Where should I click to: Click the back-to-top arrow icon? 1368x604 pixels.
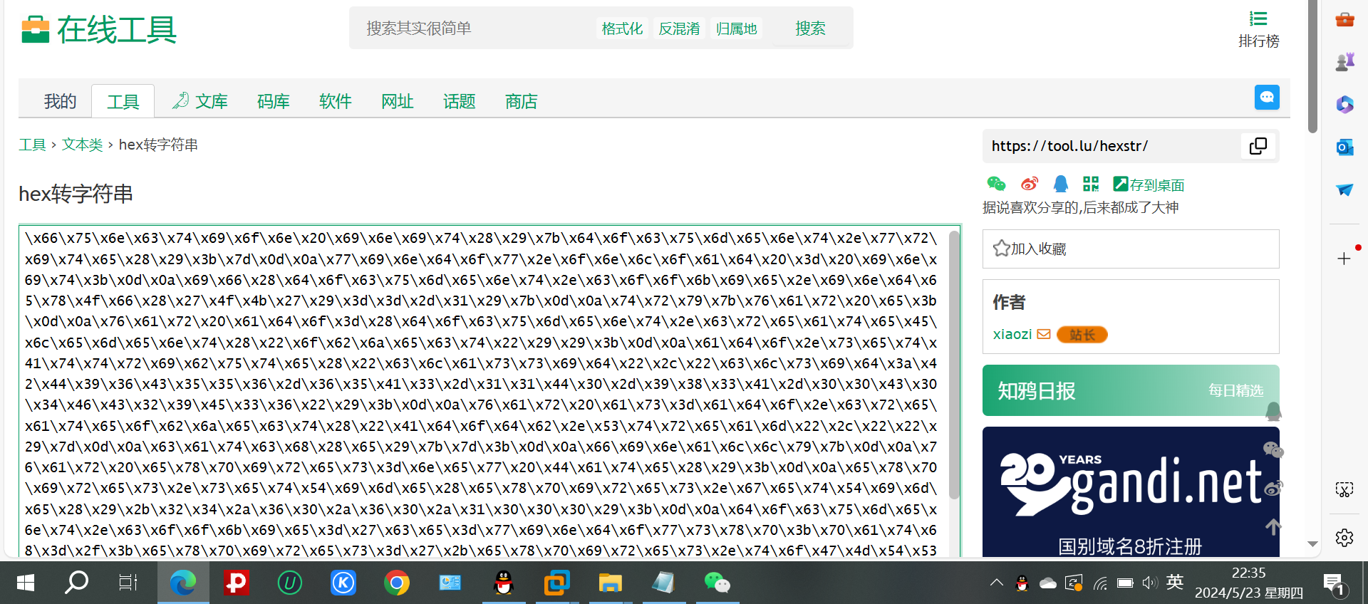click(1273, 527)
